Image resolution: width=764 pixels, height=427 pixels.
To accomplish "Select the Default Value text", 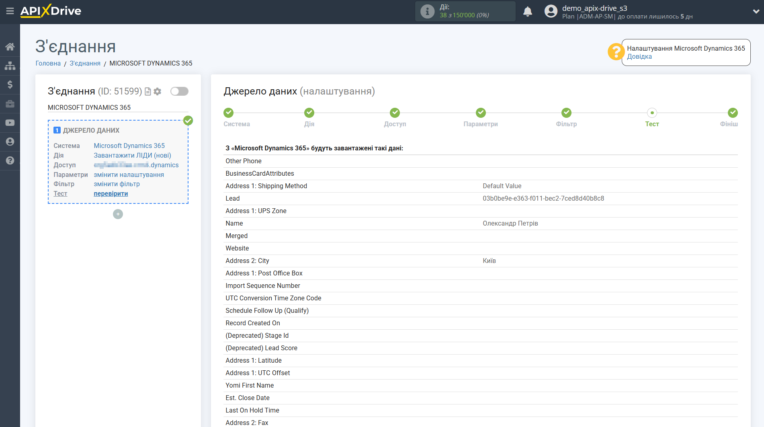I will (x=502, y=186).
